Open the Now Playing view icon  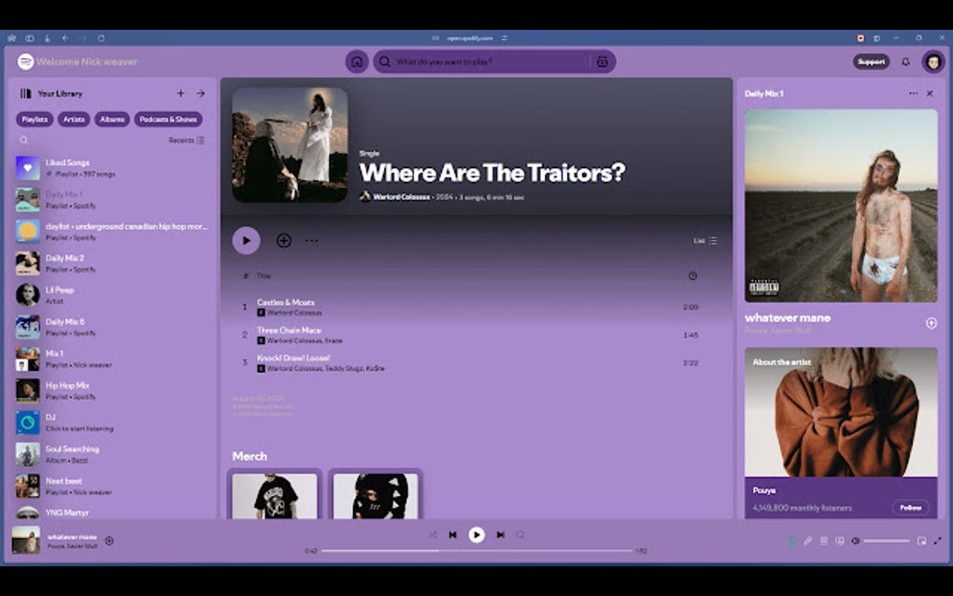click(x=791, y=541)
